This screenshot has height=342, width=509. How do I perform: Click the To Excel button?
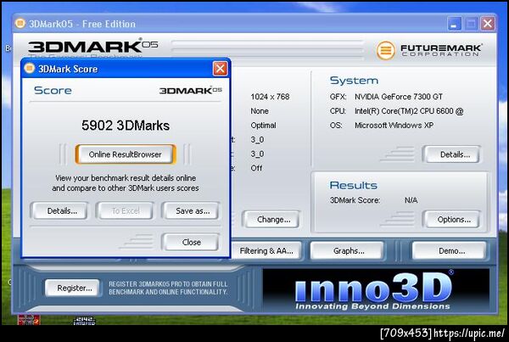125,211
